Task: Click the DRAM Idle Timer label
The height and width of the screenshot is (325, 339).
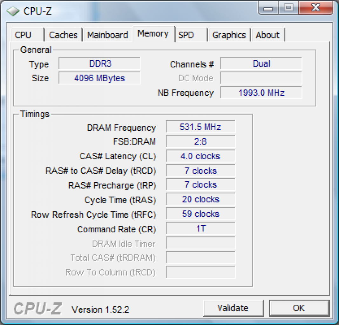Action: click(x=124, y=244)
